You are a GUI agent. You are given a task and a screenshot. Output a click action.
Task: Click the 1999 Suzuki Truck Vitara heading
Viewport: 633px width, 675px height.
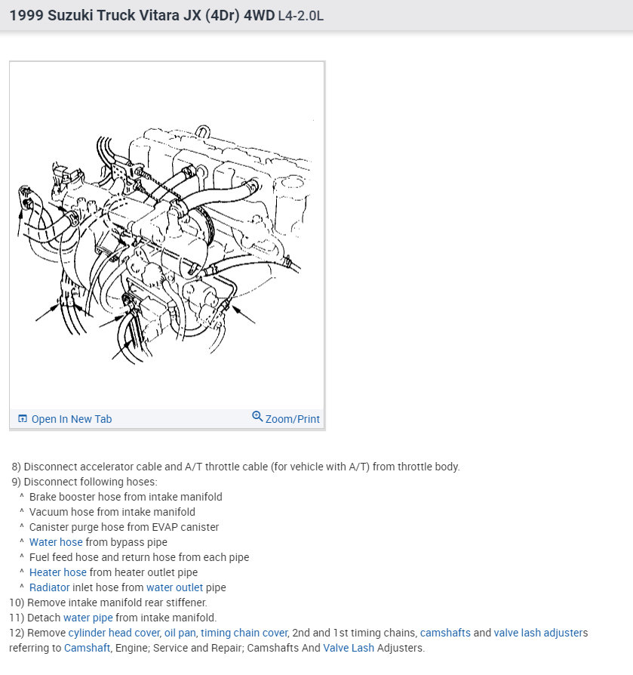point(142,15)
